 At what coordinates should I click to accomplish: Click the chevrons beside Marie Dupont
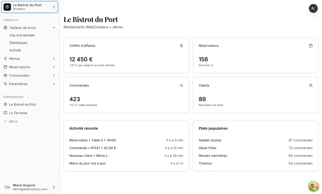(54, 187)
